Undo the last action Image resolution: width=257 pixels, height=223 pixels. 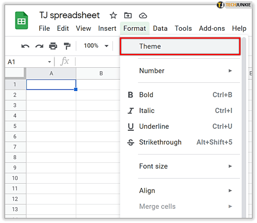[x=25, y=46]
